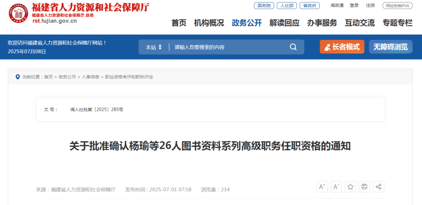Favorite the article with star icon
Viewport: 422px width, 205px height.
[350, 187]
